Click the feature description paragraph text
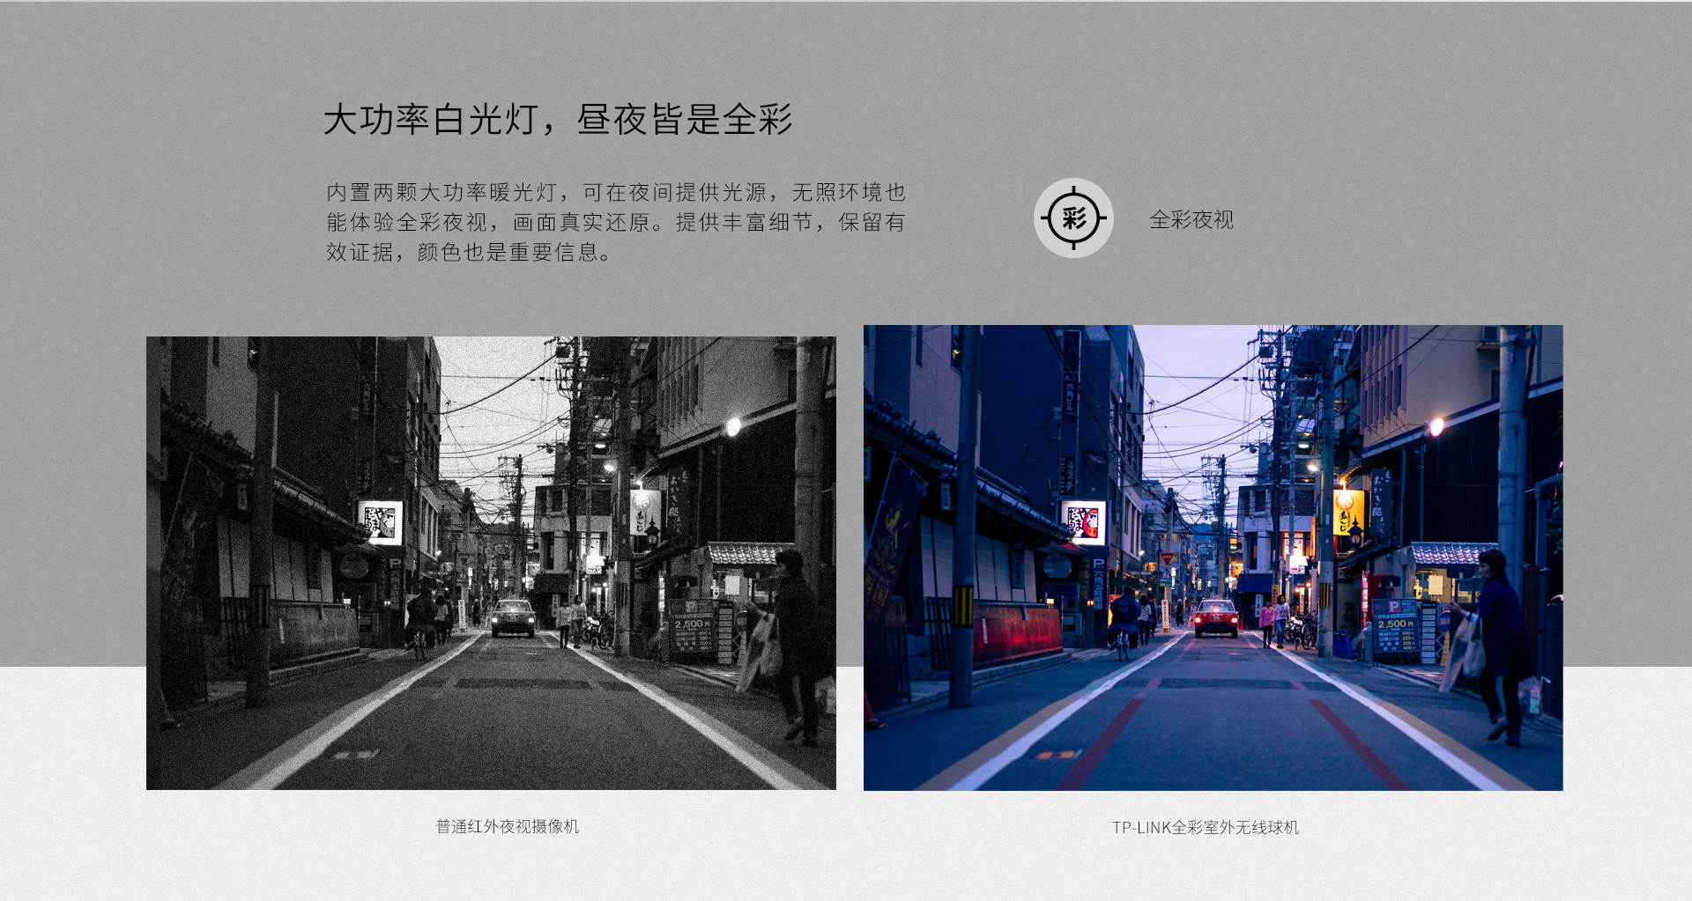The width and height of the screenshot is (1692, 901). 617,223
